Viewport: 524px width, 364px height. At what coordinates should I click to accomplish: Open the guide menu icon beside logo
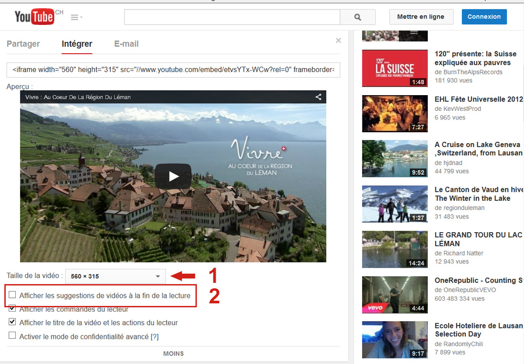click(76, 18)
